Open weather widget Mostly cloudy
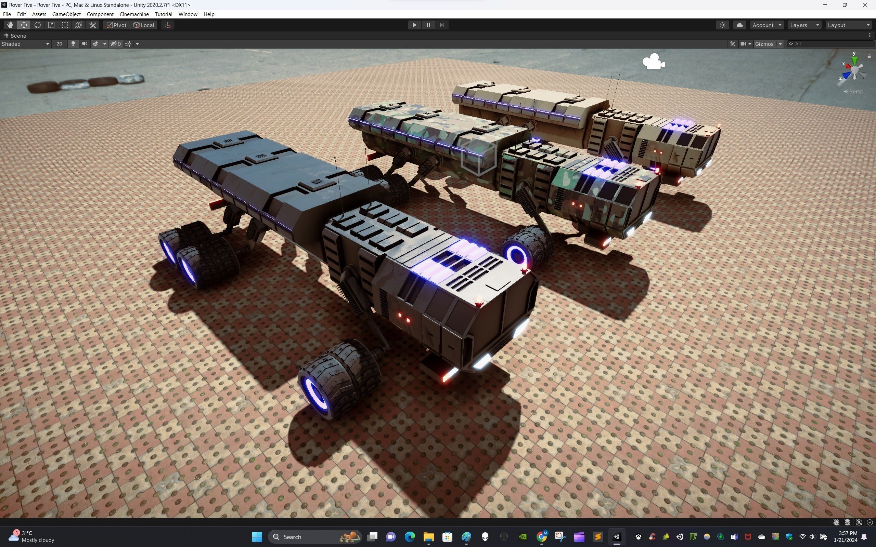Screen dimensions: 876x547 click(31, 536)
